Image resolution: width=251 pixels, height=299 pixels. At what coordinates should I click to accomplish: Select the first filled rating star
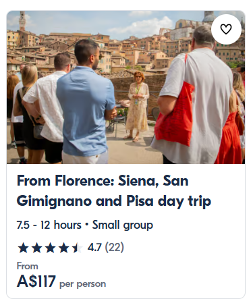[23, 248]
